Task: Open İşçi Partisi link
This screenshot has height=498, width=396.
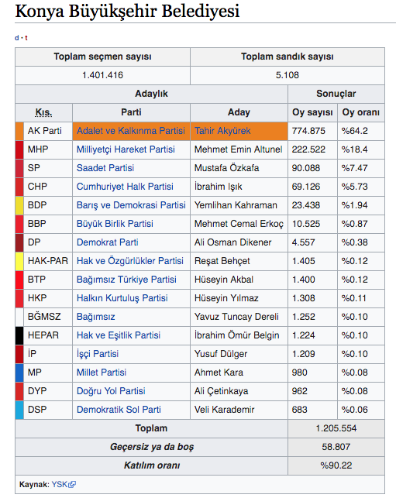Action: (98, 354)
